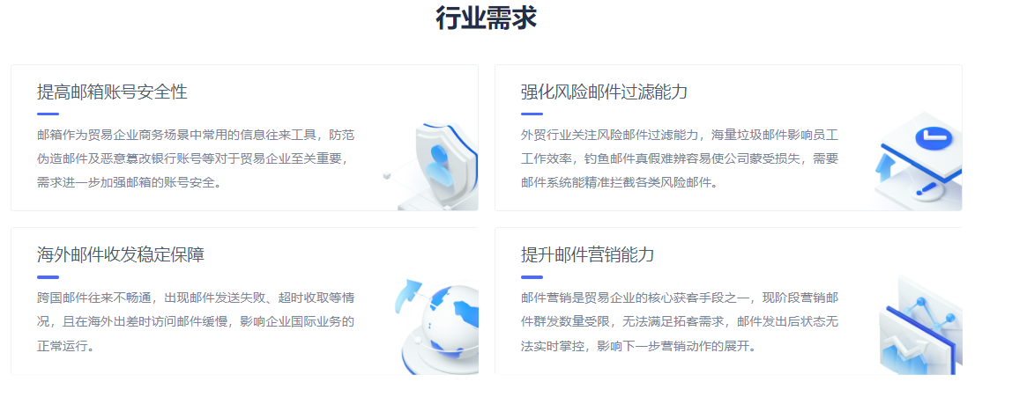The height and width of the screenshot is (397, 1012).
Task: Click the chart analytics illustration icon
Action: tap(921, 326)
